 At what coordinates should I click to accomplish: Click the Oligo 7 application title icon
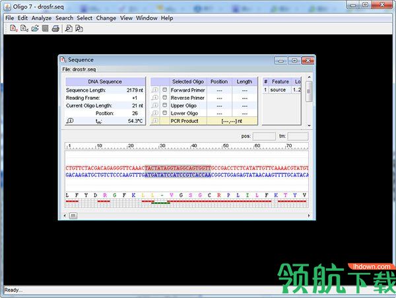pyautogui.click(x=7, y=7)
